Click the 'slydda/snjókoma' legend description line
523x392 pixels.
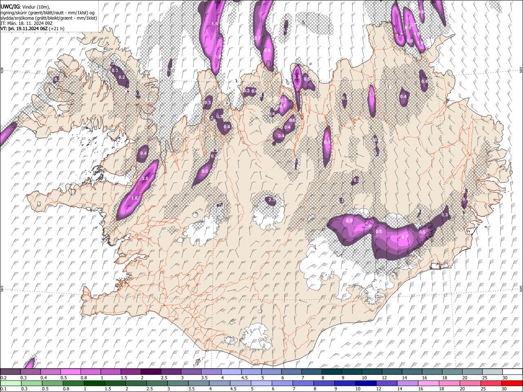pyautogui.click(x=49, y=18)
